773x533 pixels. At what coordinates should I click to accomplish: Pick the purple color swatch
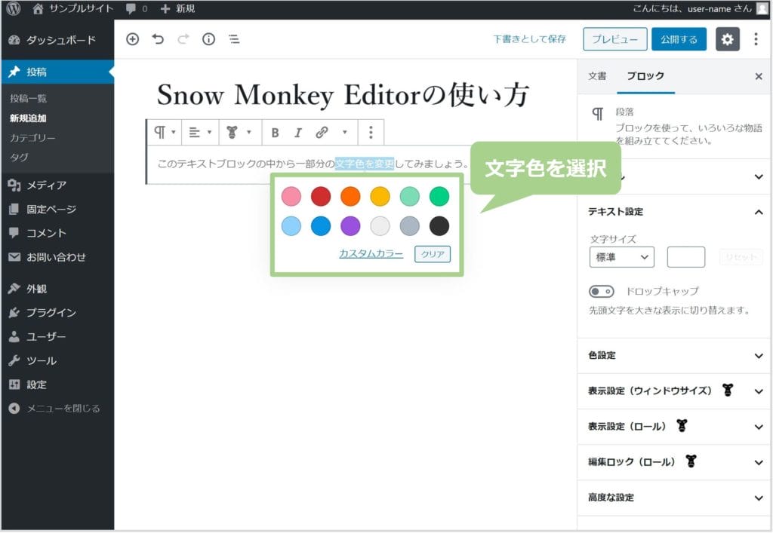[350, 226]
